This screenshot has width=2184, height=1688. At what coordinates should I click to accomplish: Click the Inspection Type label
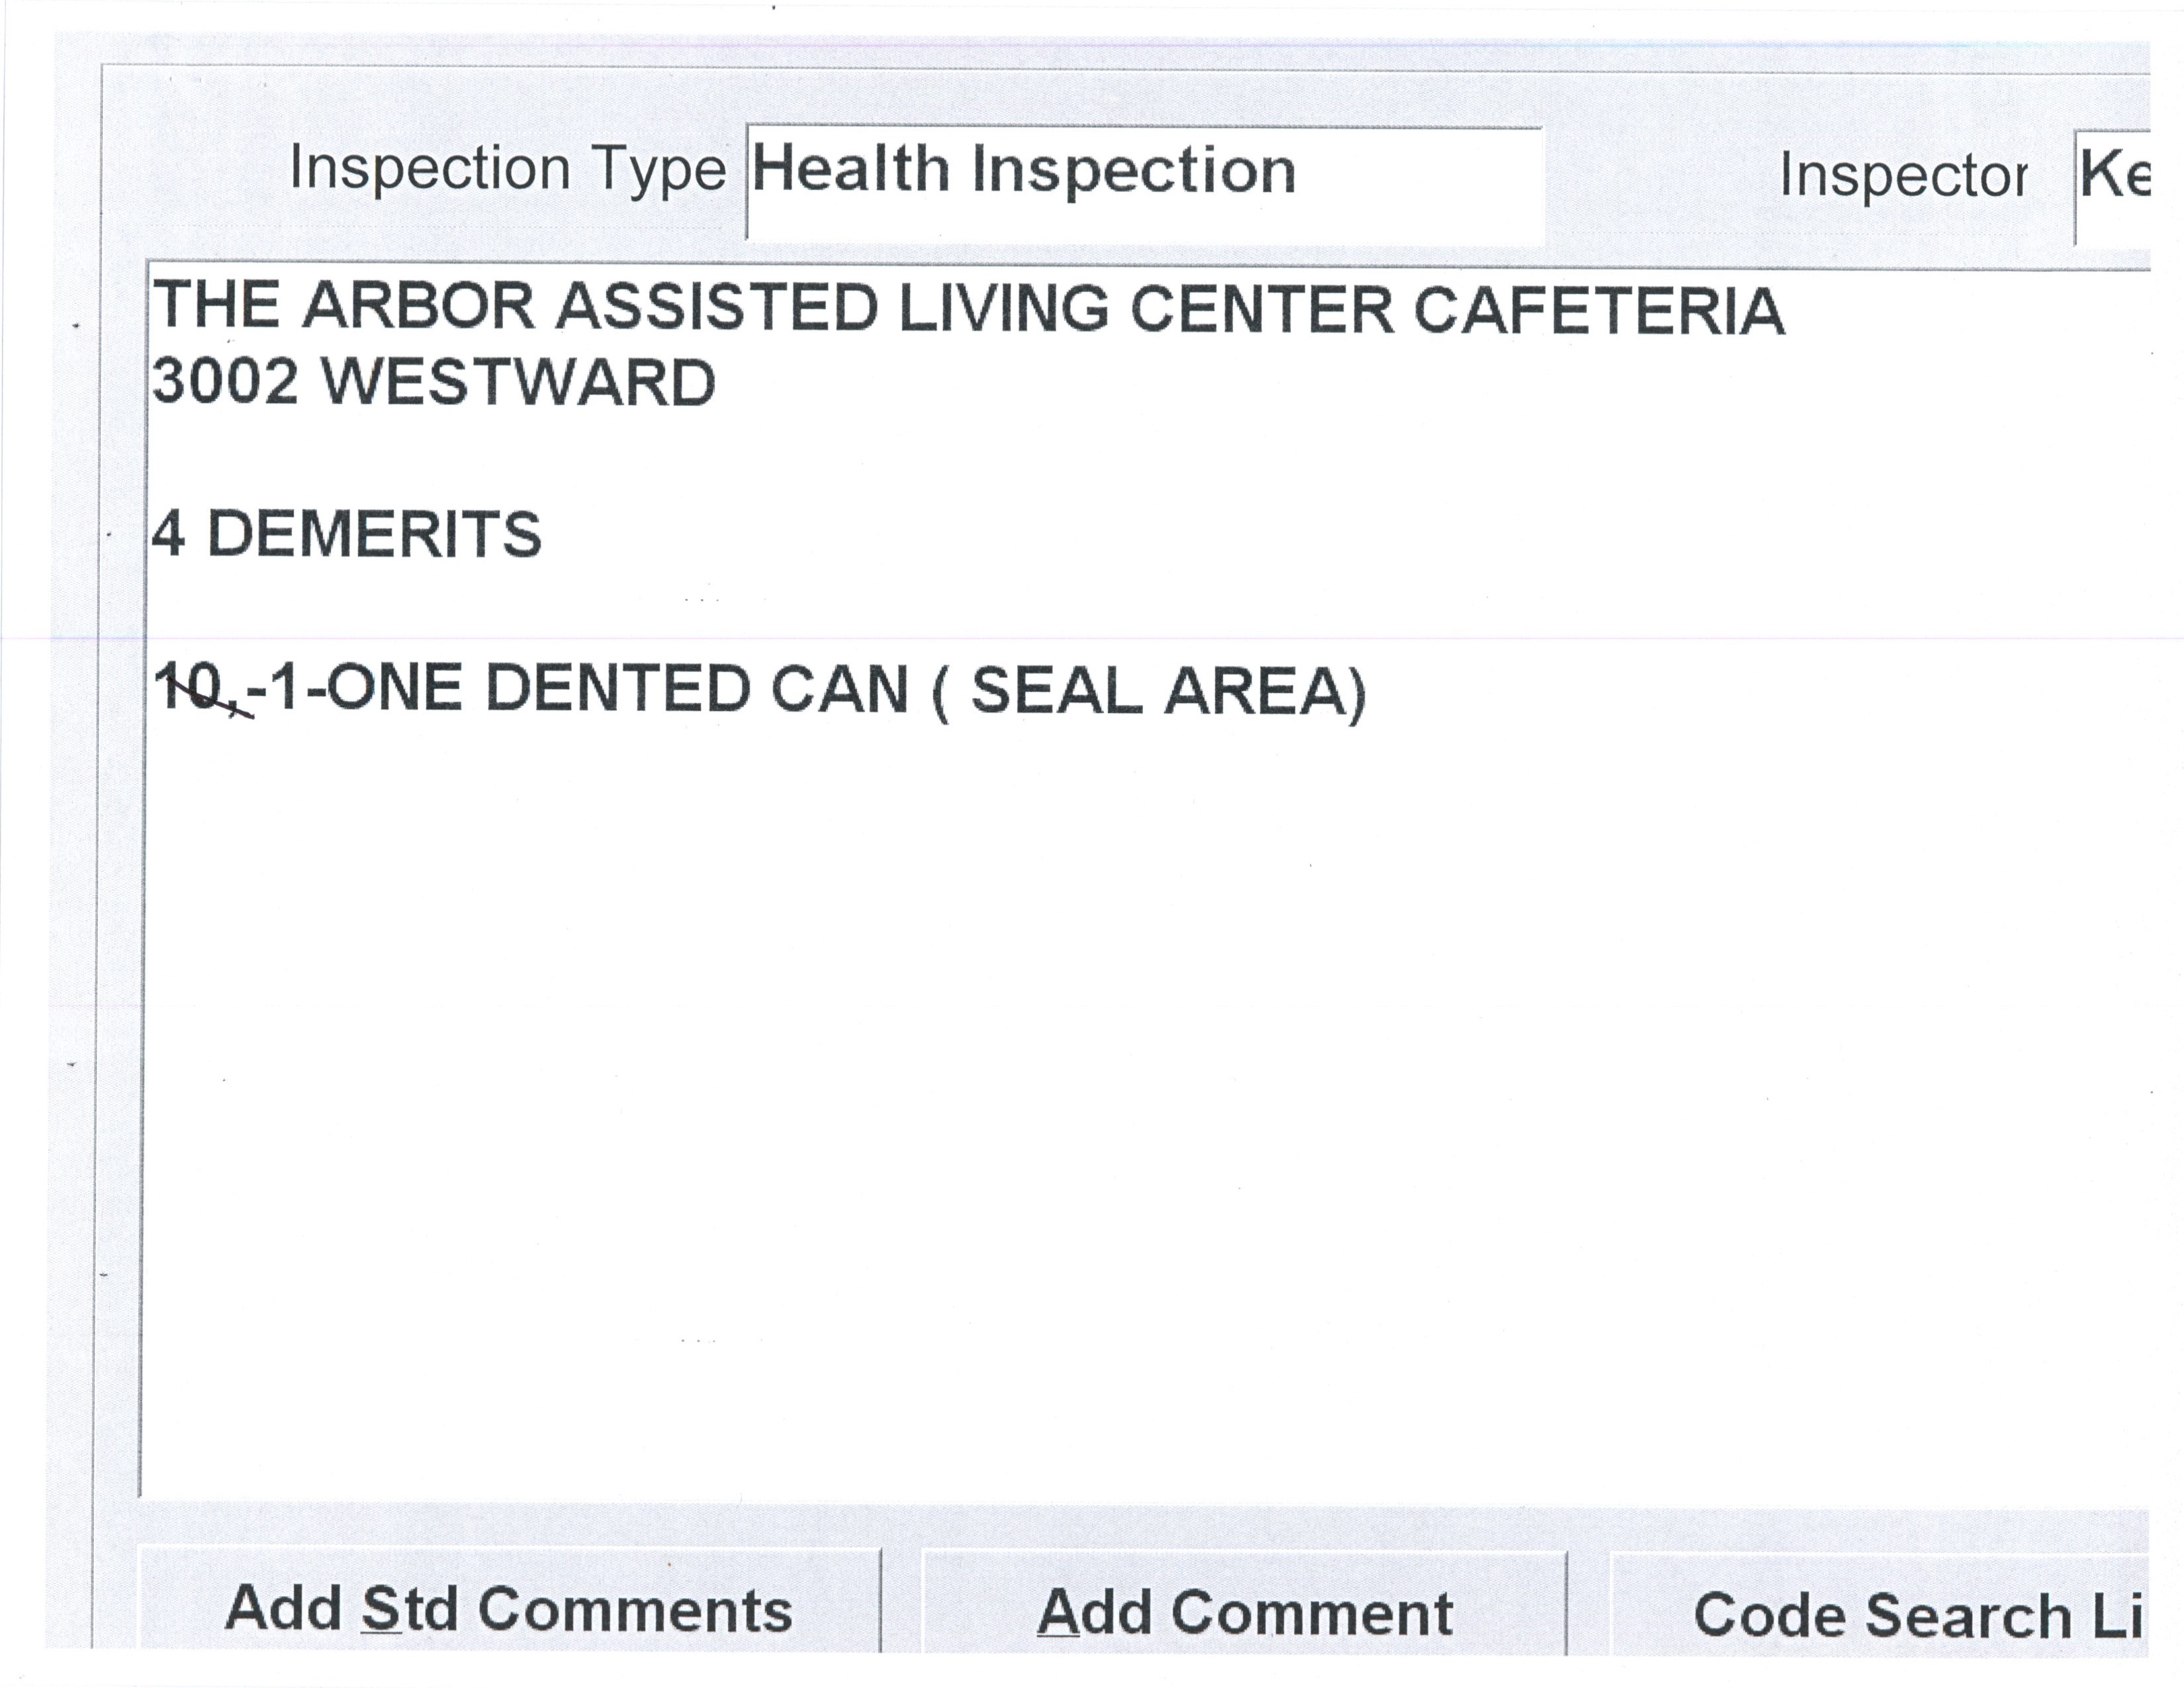(507, 170)
